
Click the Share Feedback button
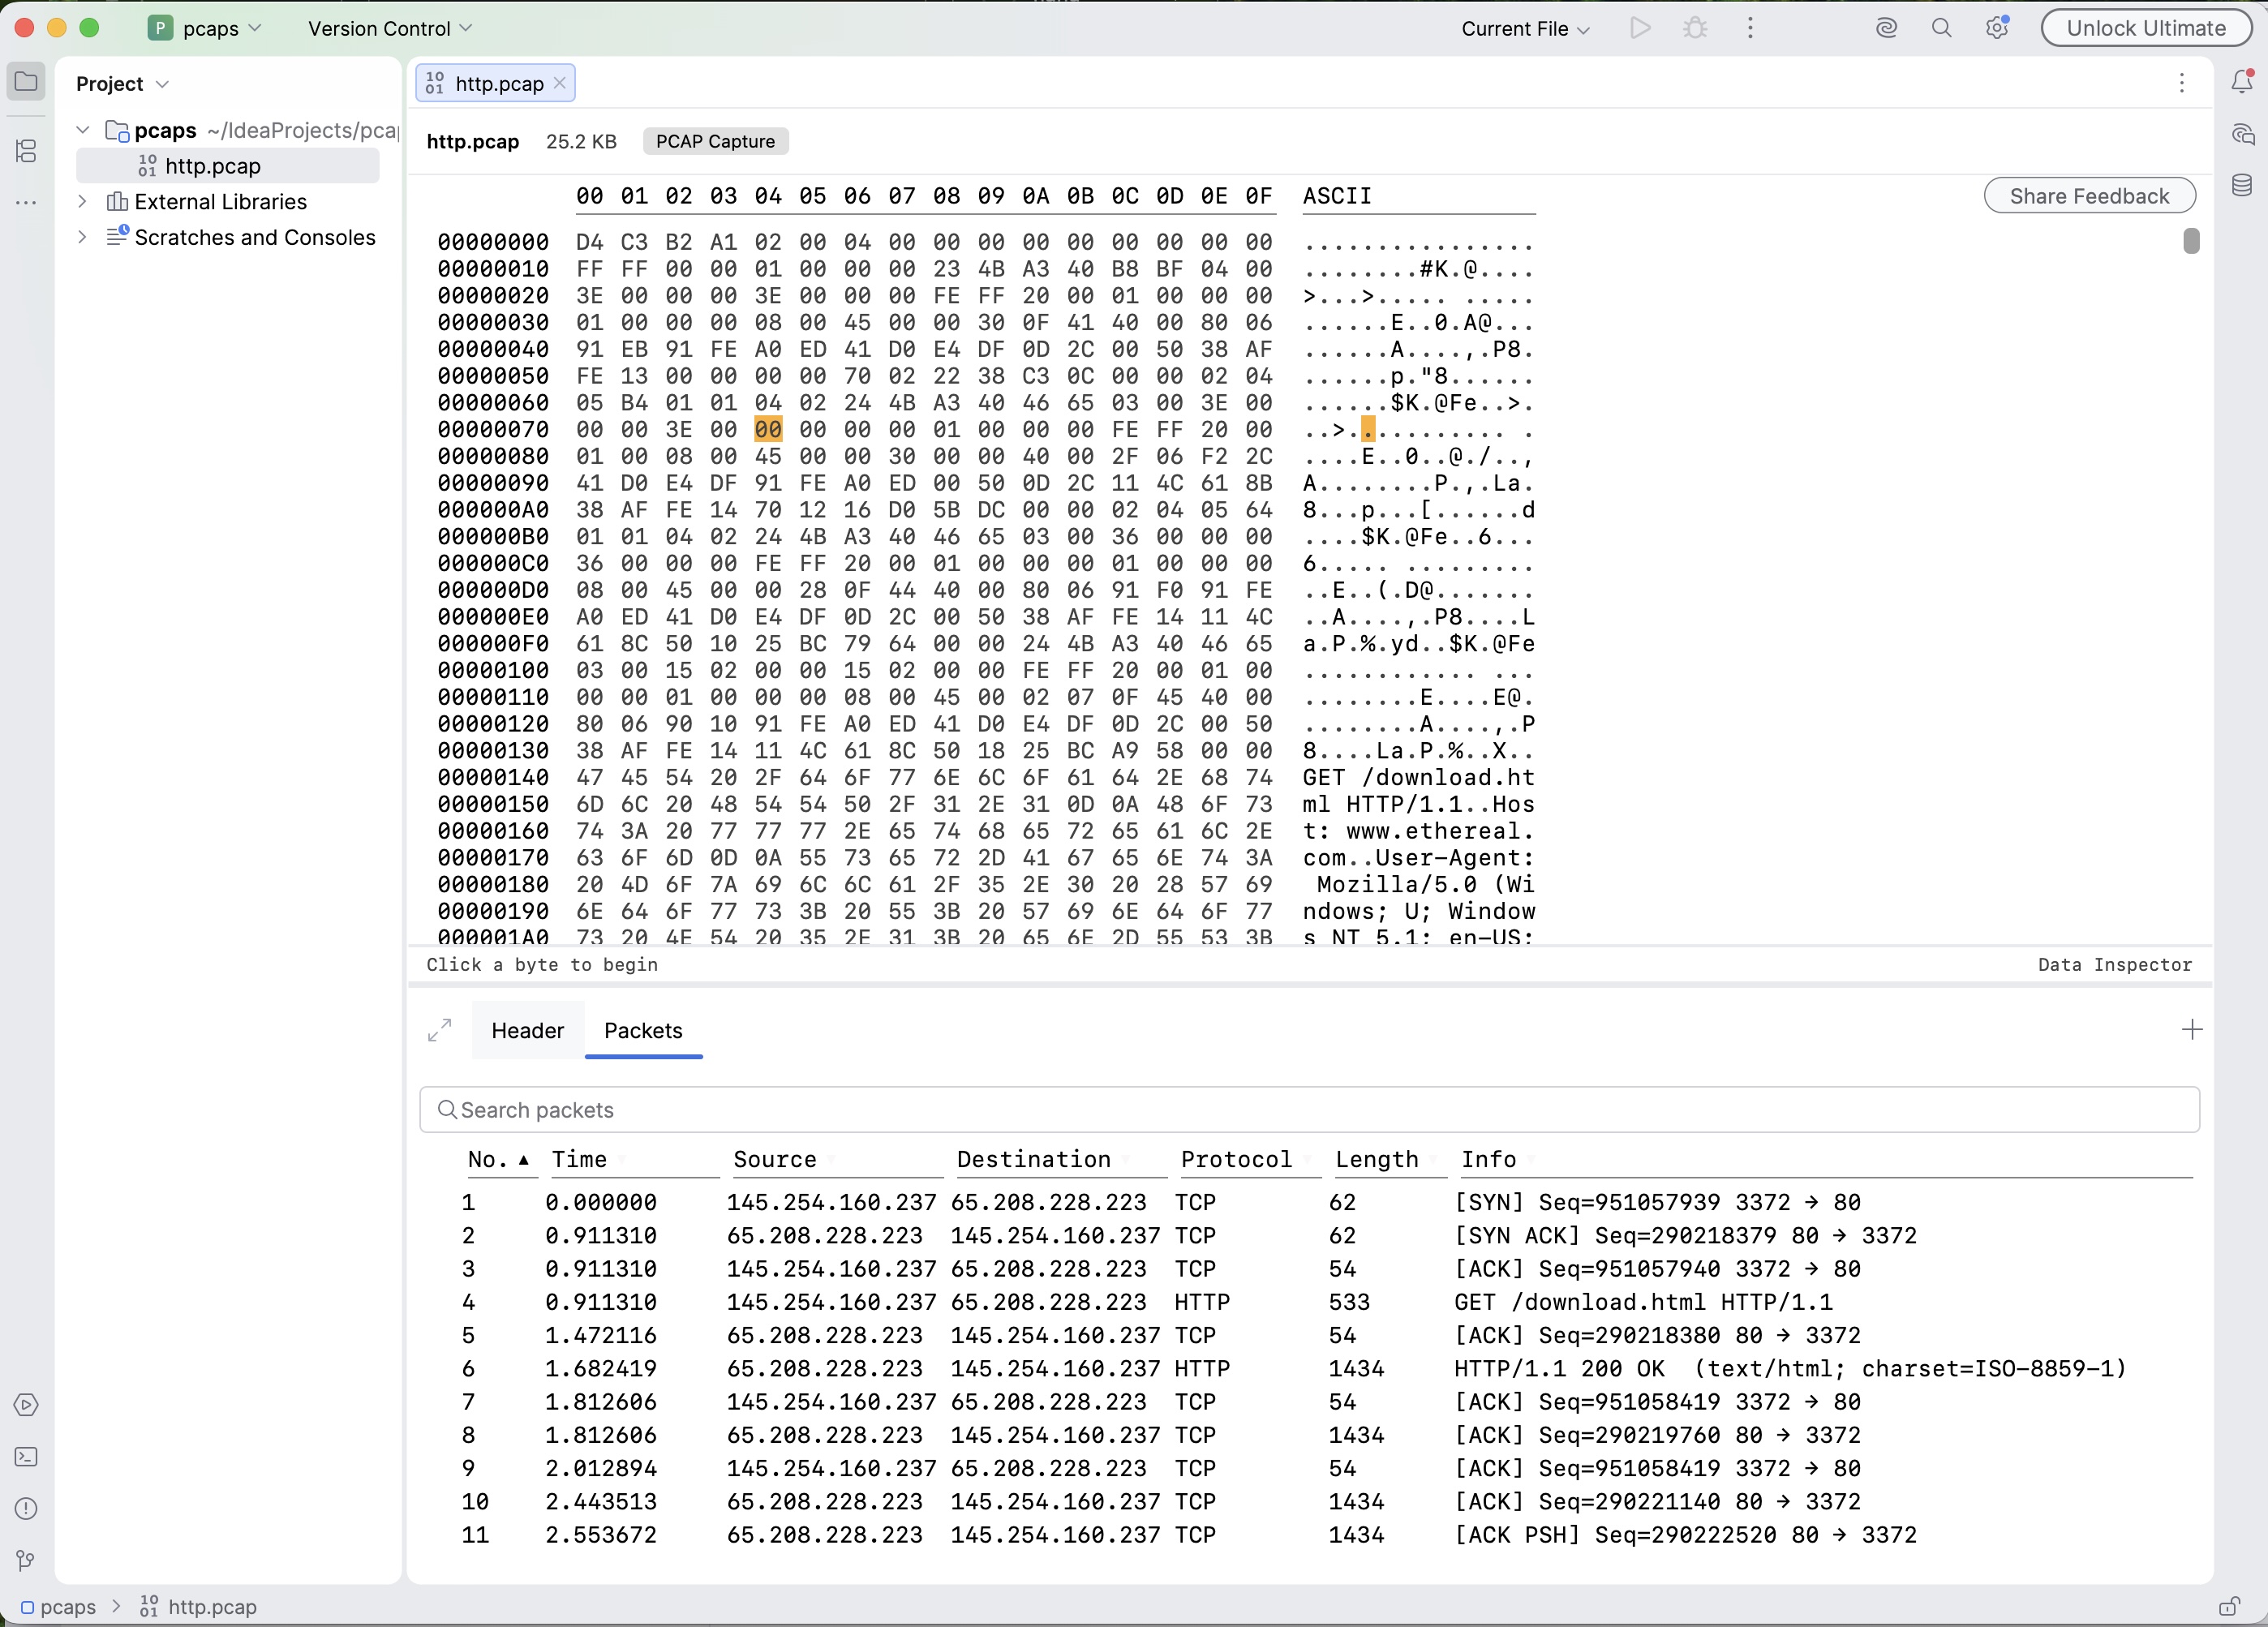[2090, 196]
